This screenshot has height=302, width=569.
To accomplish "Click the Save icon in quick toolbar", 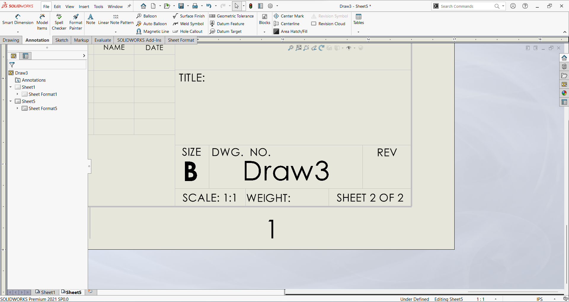I will point(181,6).
